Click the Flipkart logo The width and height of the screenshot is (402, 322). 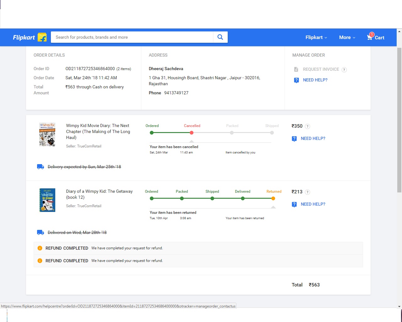pyautogui.click(x=24, y=37)
